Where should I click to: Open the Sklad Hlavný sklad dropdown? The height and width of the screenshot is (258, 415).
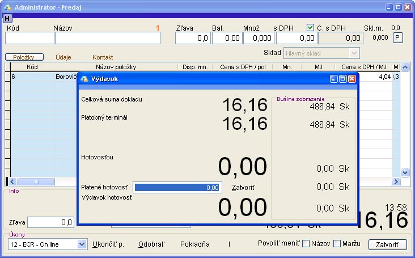point(354,53)
